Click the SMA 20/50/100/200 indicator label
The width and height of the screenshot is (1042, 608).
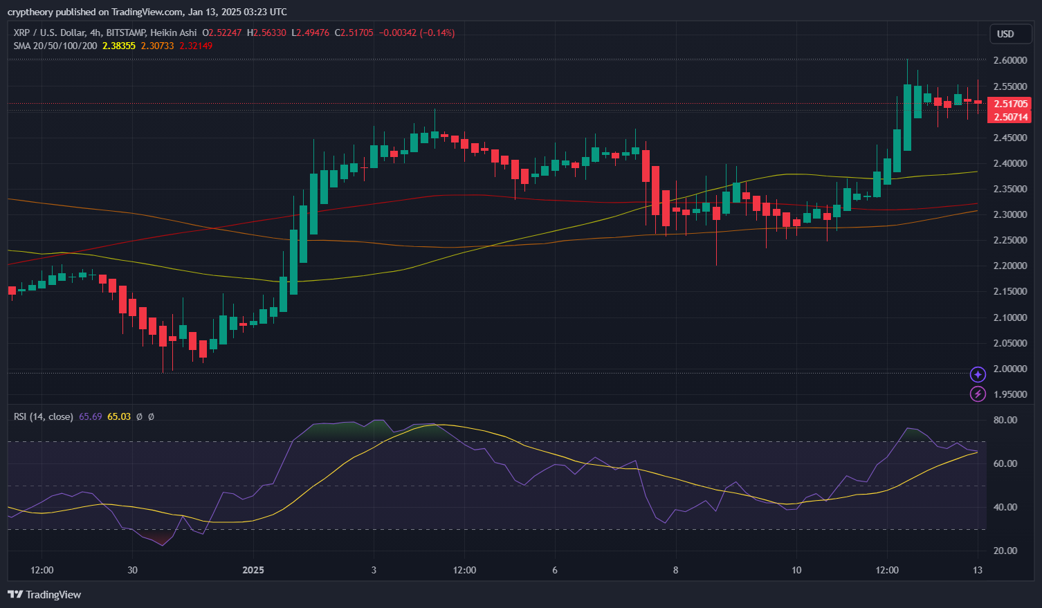coord(55,46)
